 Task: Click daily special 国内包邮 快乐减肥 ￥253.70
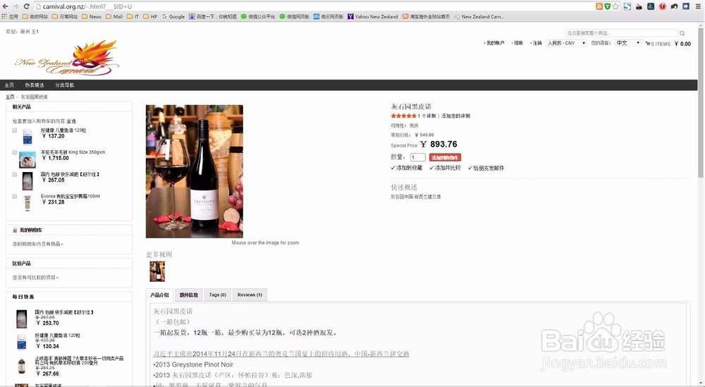(64, 312)
